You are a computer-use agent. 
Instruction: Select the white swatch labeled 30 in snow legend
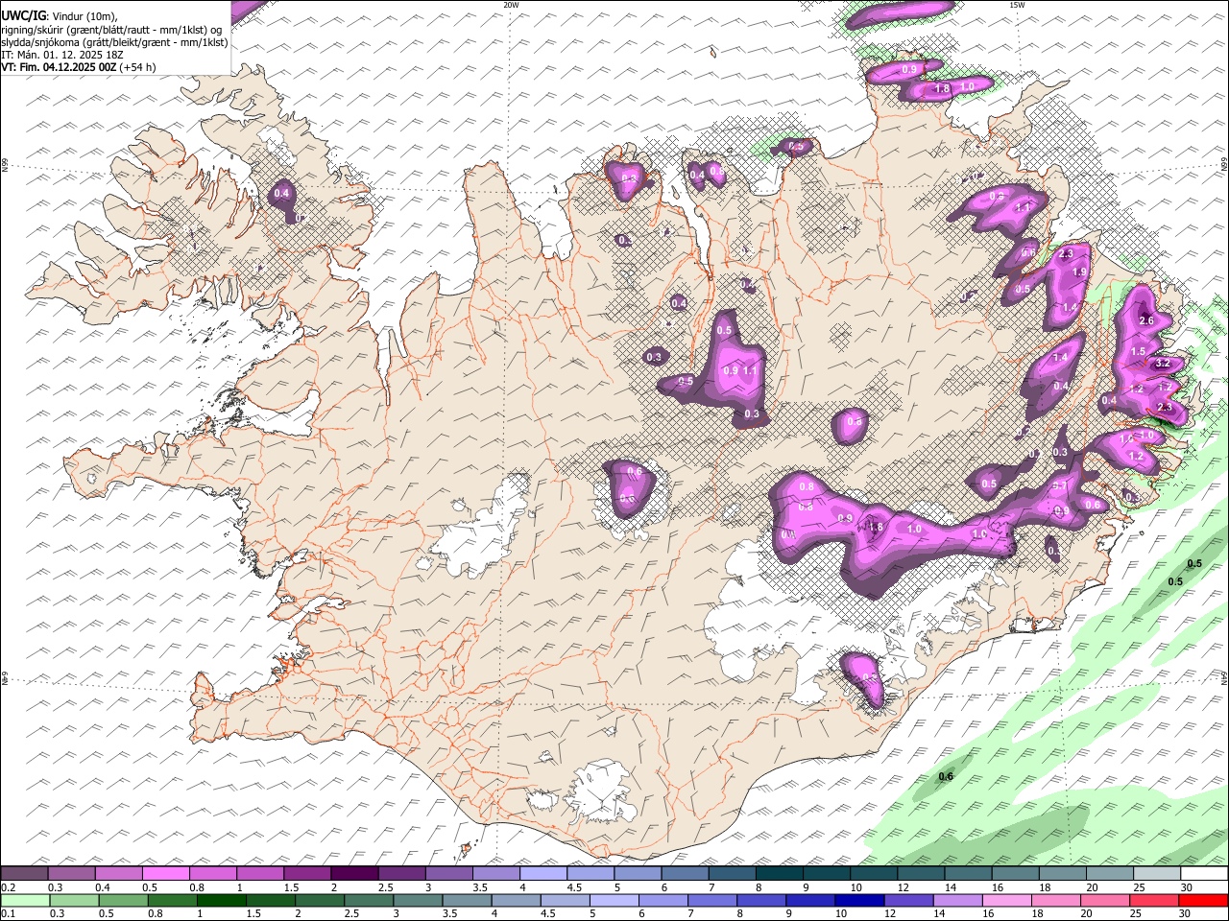[1205, 873]
